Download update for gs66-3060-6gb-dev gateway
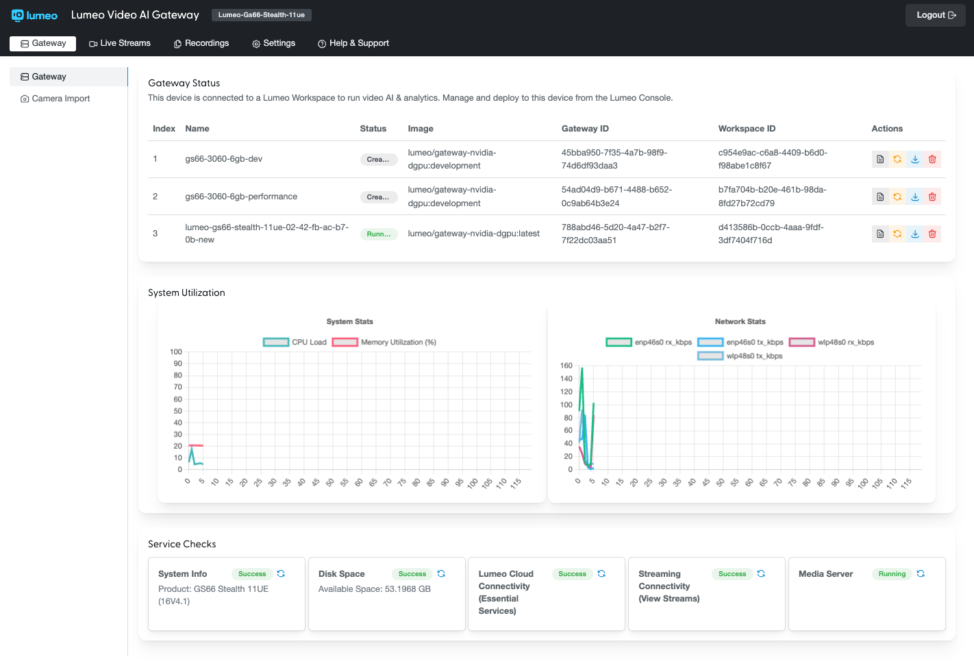The image size is (974, 670). point(915,159)
